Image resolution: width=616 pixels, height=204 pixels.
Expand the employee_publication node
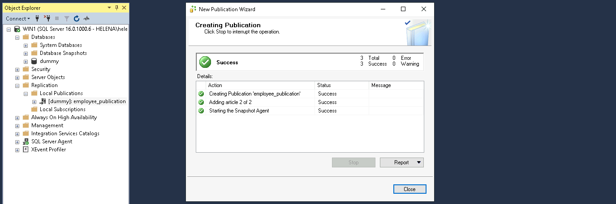tap(34, 101)
